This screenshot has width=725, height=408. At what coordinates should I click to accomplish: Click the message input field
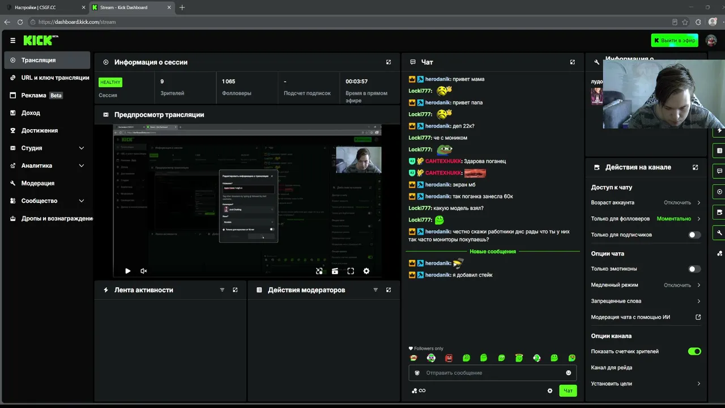(492, 373)
